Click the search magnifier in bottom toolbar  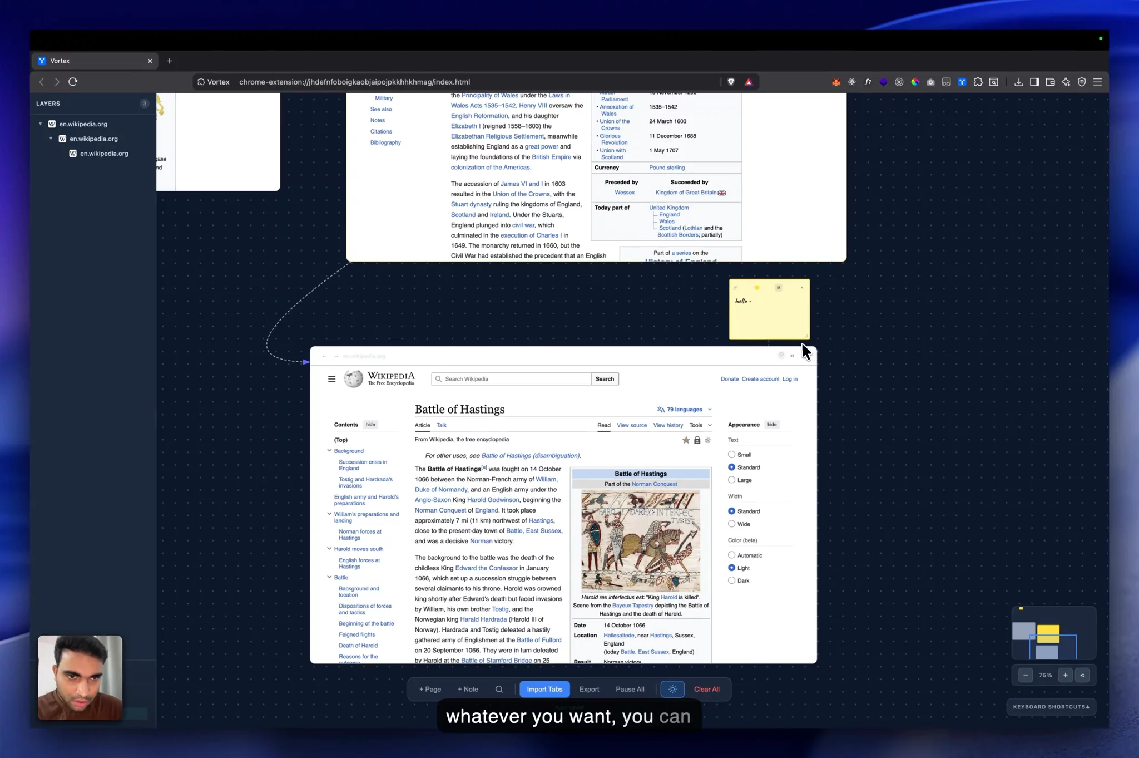[499, 689]
